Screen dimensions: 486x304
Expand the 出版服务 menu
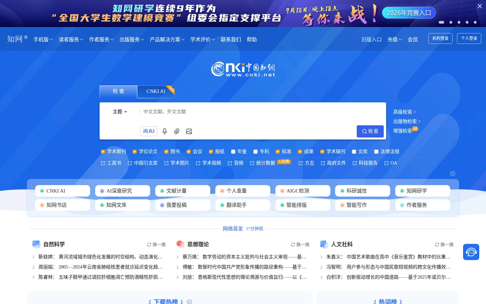pyautogui.click(x=132, y=40)
